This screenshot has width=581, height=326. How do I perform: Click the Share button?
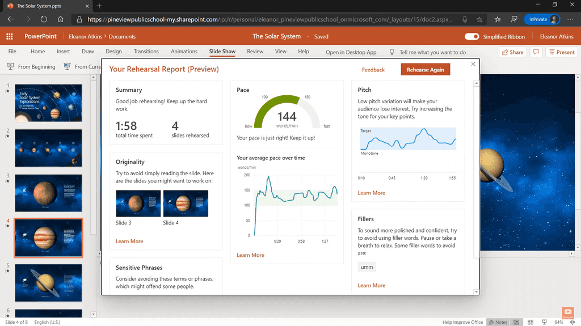[x=512, y=52]
